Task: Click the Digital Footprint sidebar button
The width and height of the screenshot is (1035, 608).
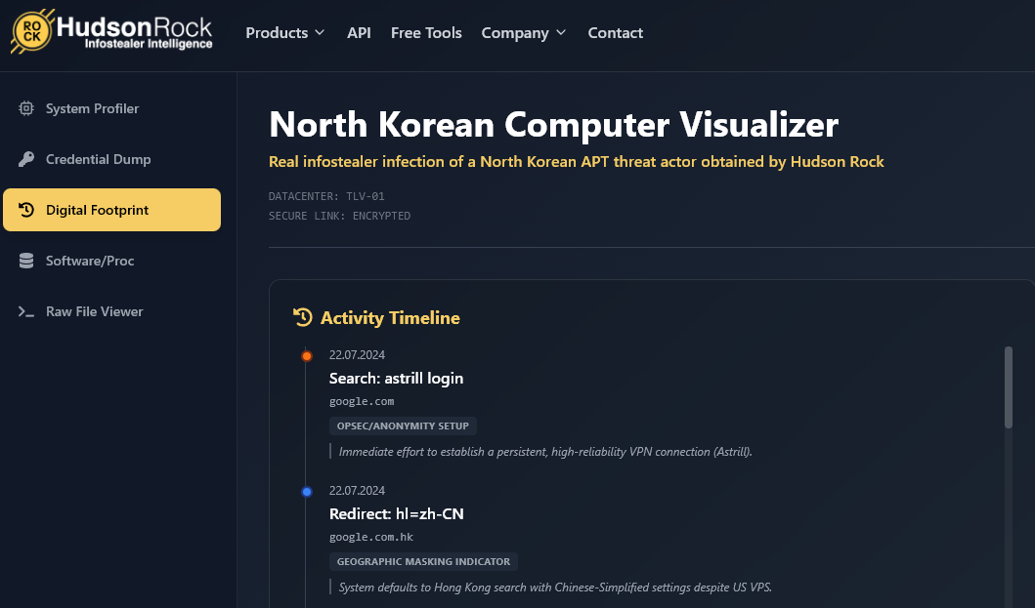Action: (111, 209)
